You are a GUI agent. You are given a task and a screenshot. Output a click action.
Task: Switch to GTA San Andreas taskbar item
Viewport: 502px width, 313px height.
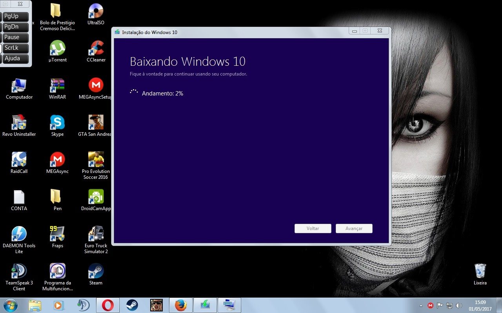(x=156, y=305)
